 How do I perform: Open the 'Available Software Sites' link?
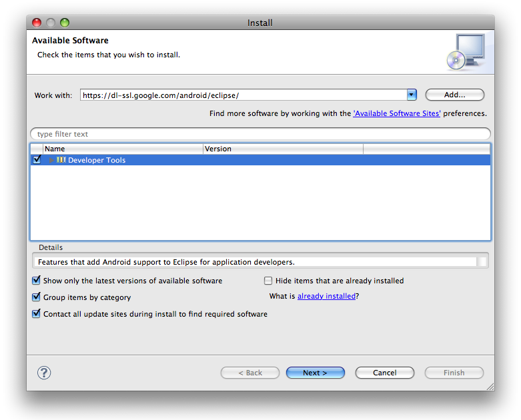coord(397,113)
